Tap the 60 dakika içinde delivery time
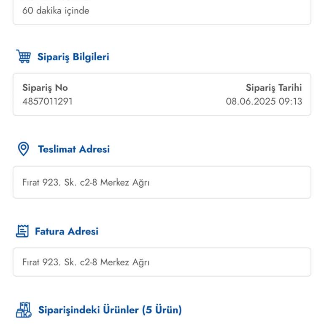 pyautogui.click(x=56, y=11)
